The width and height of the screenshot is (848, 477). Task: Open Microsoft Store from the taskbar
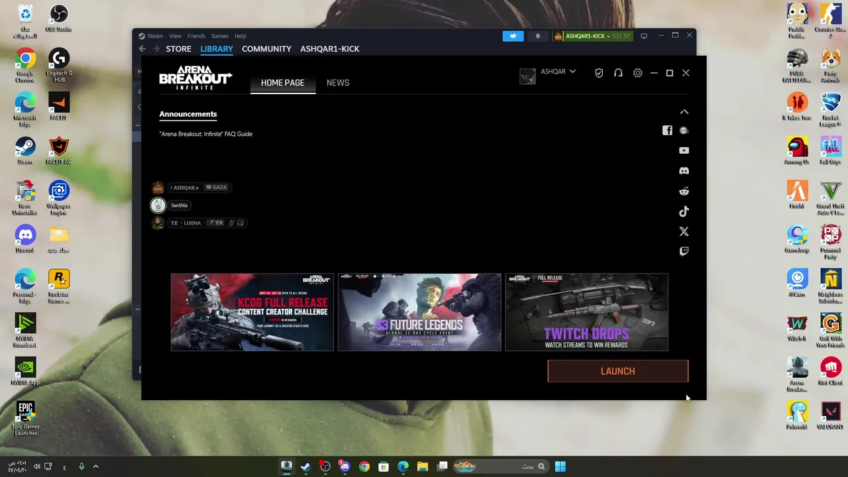pyautogui.click(x=384, y=466)
